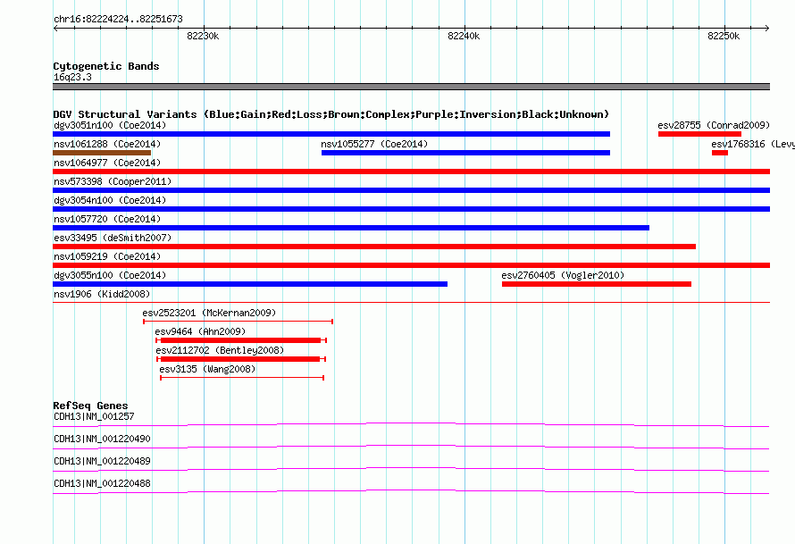Click the chr16:82224224..82251673 coordinates text
The width and height of the screenshot is (795, 544).
[x=118, y=20]
